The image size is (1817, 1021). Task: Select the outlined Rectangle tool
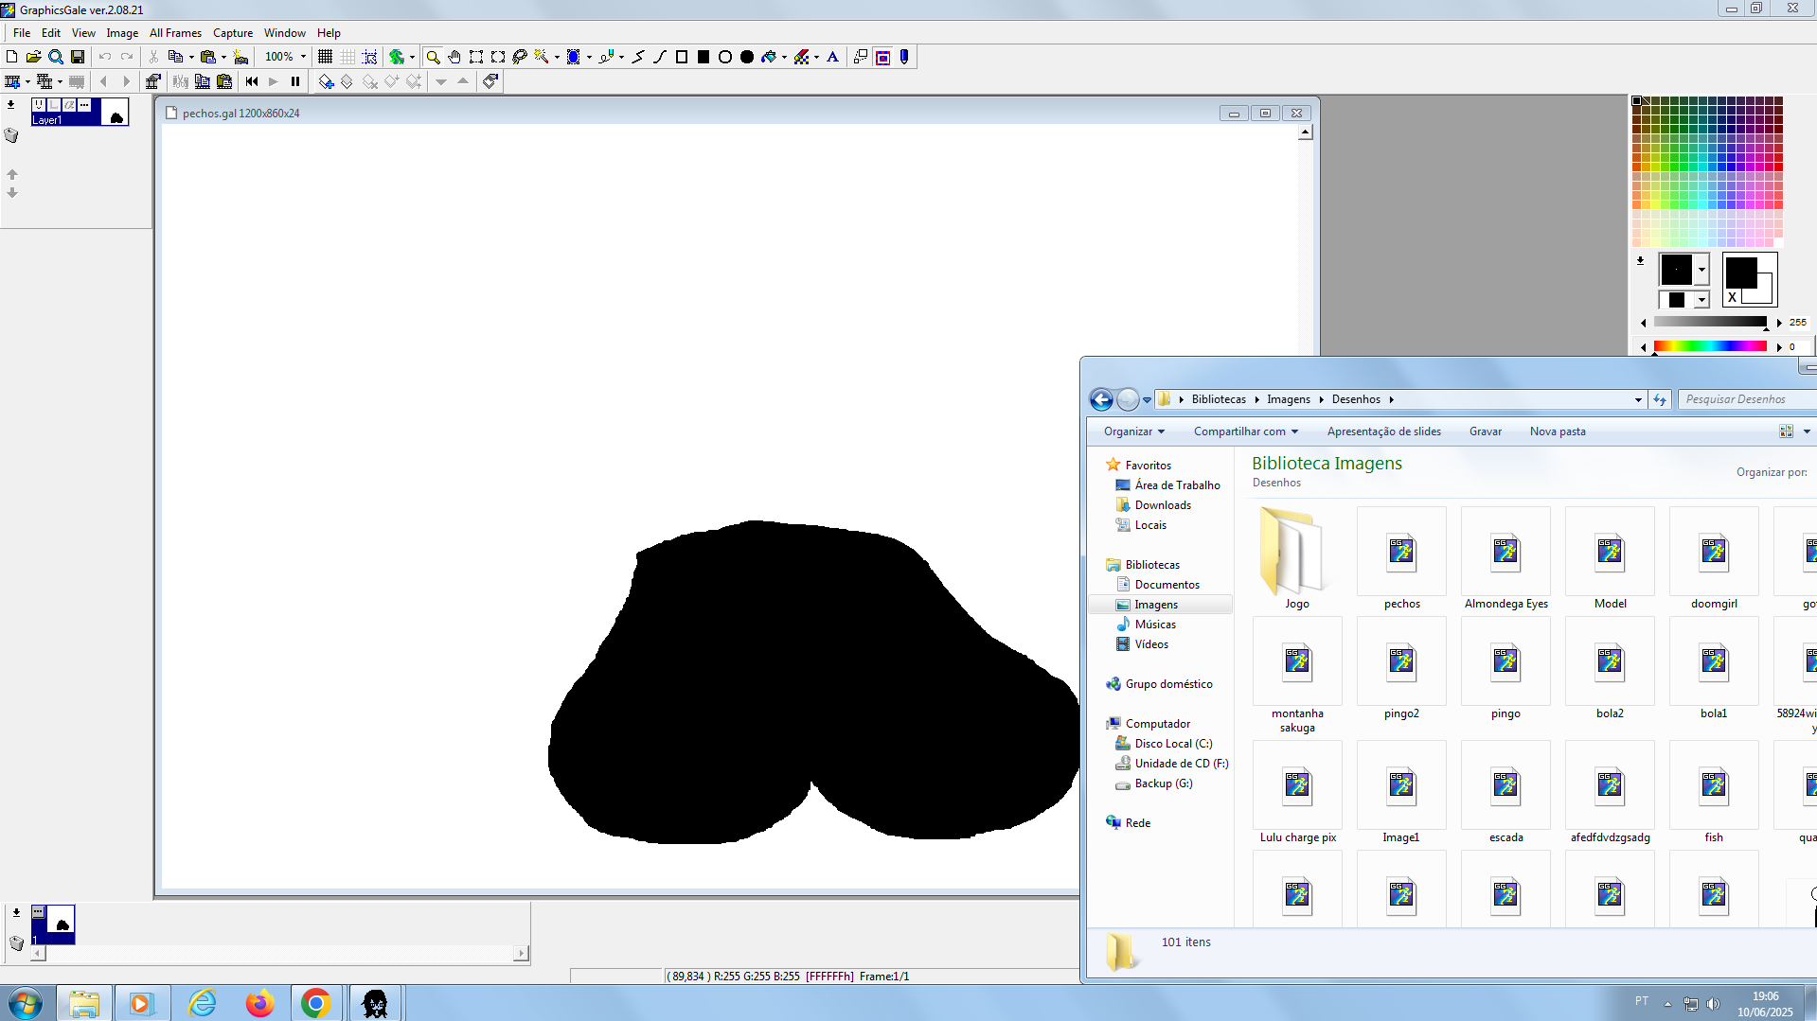682,57
